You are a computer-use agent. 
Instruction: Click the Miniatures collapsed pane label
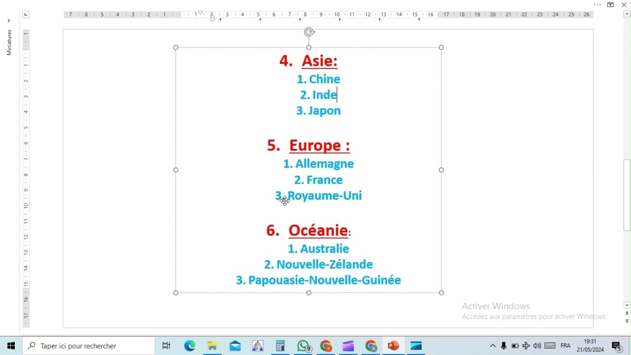[x=9, y=42]
